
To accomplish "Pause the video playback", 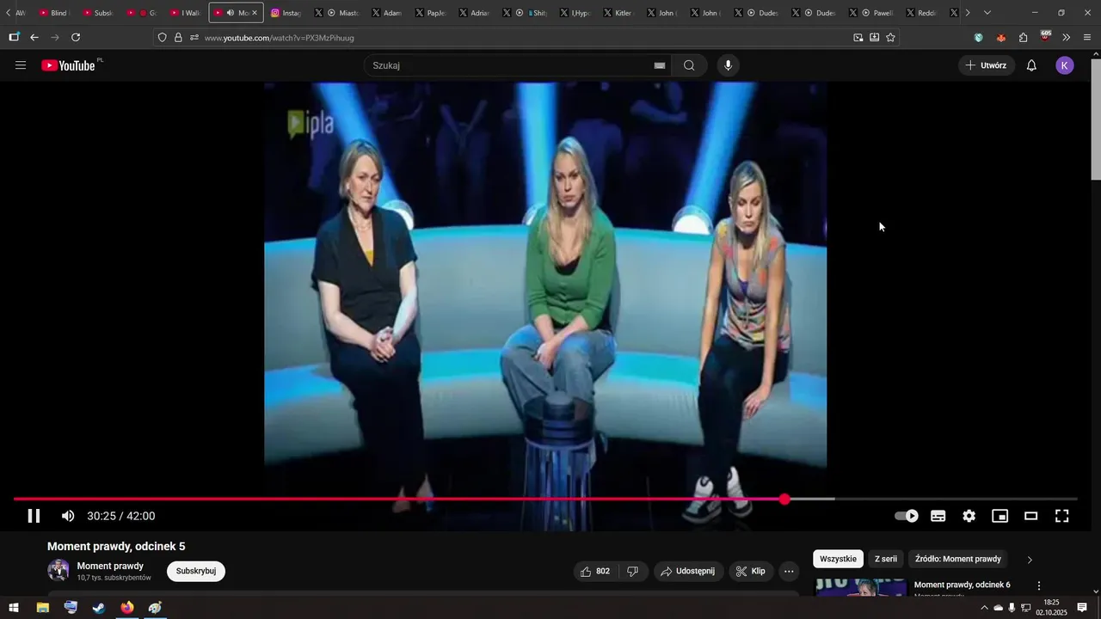I will coord(34,516).
